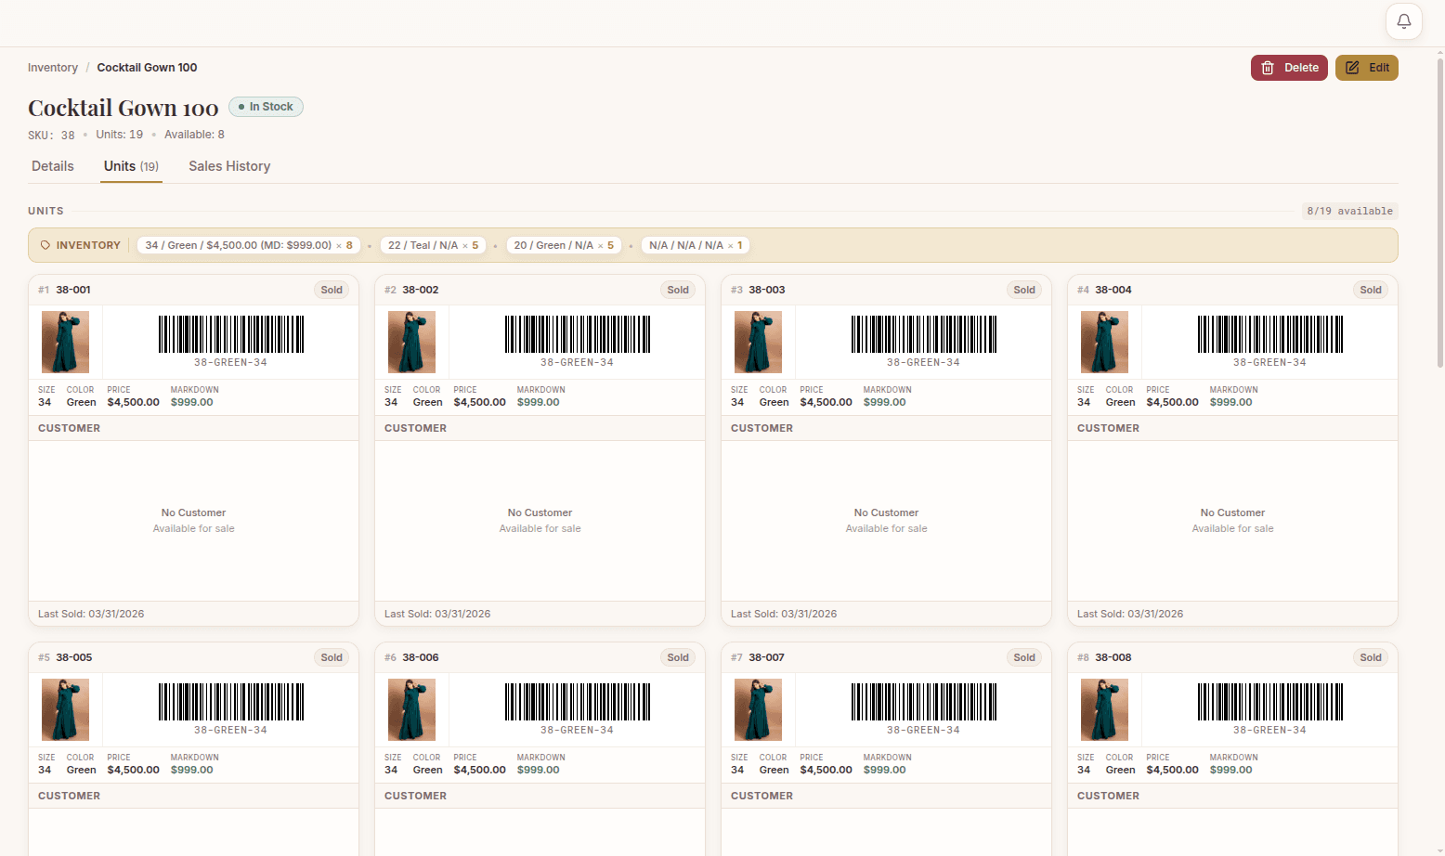This screenshot has height=856, width=1445.
Task: Click the barcode on unit 38-006
Action: [x=578, y=702]
